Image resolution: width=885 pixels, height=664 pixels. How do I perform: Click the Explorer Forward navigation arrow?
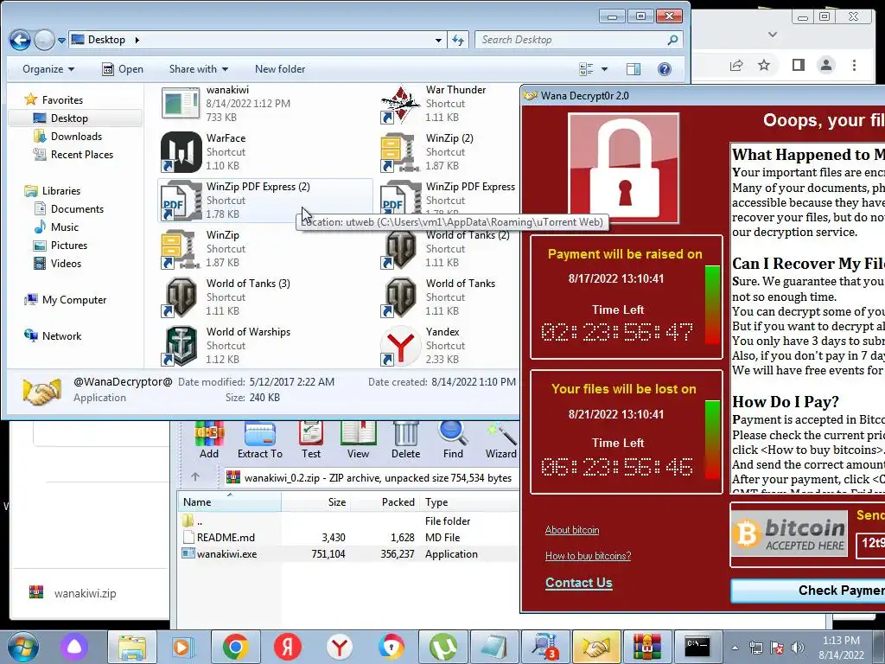coord(44,40)
